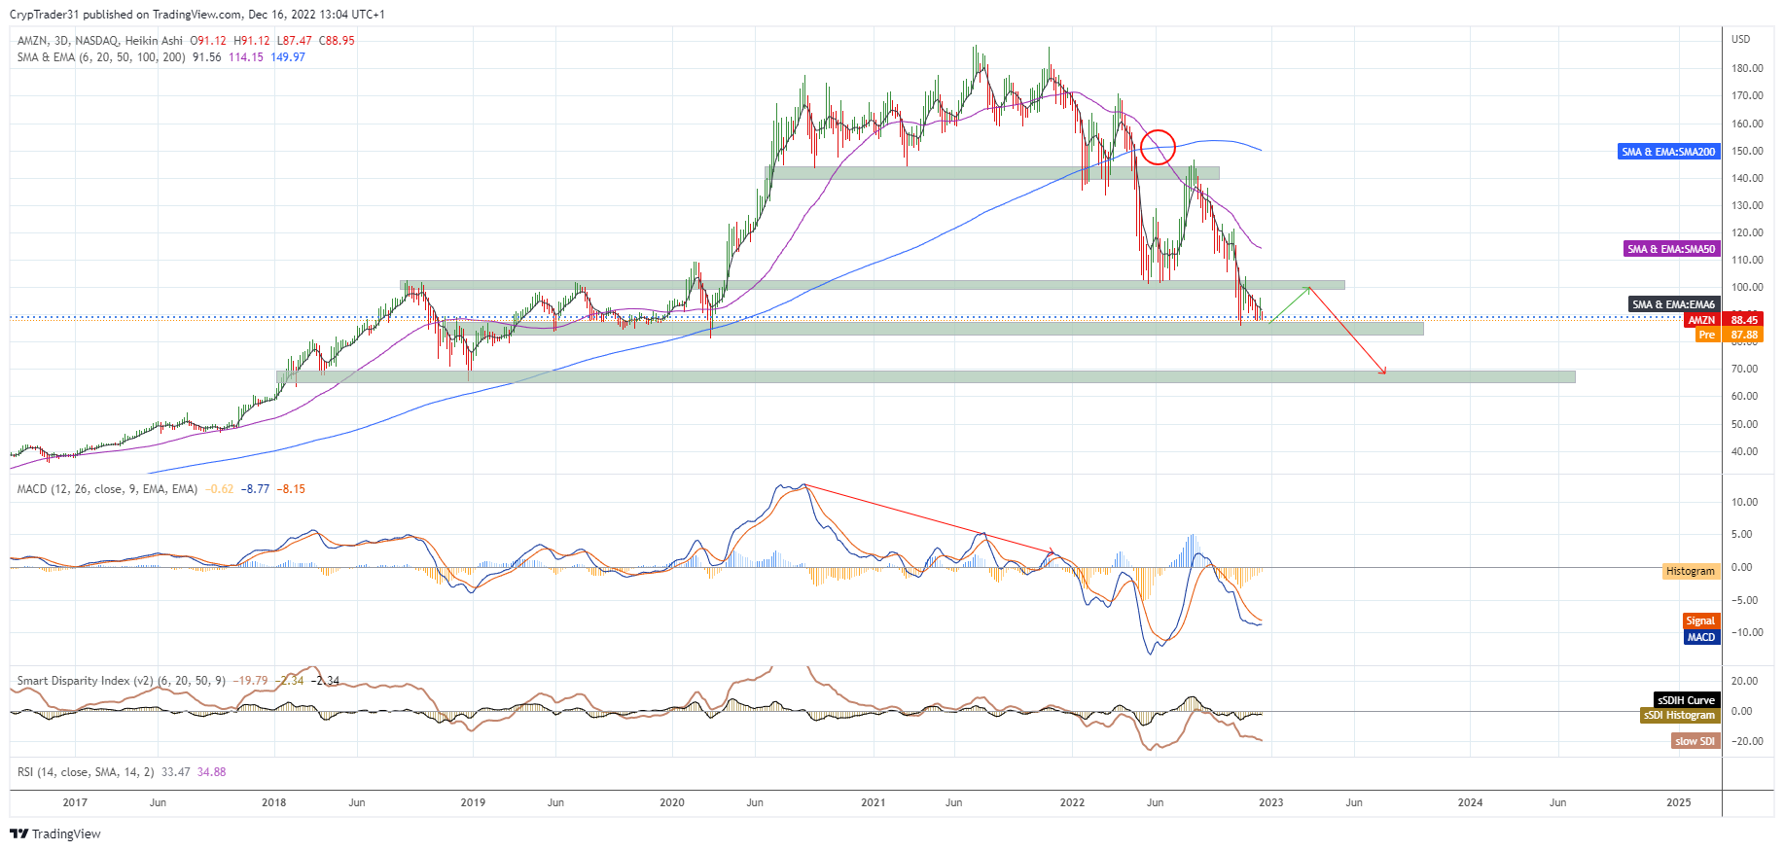Click the 2019 time axis label

(x=473, y=803)
